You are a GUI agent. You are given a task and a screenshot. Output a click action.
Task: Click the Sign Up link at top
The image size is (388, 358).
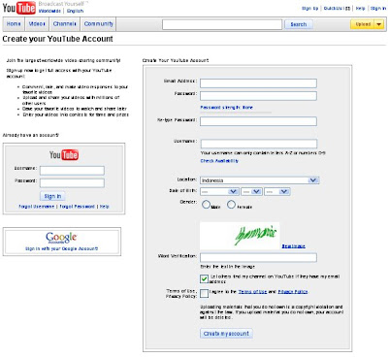point(309,9)
